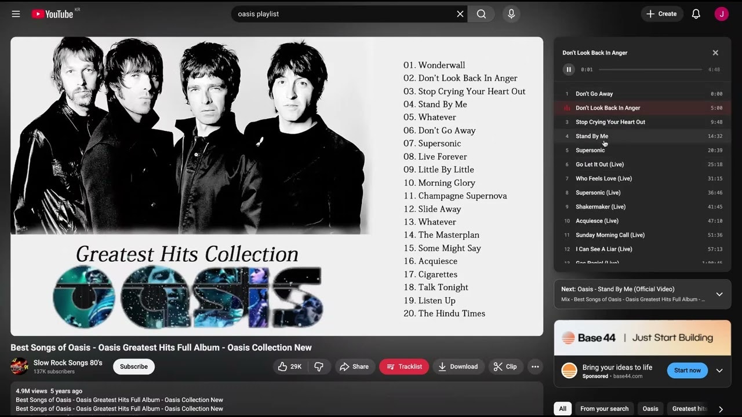Play track Acquiesce (Live)
Screen dimensions: 742x417
click(642, 221)
